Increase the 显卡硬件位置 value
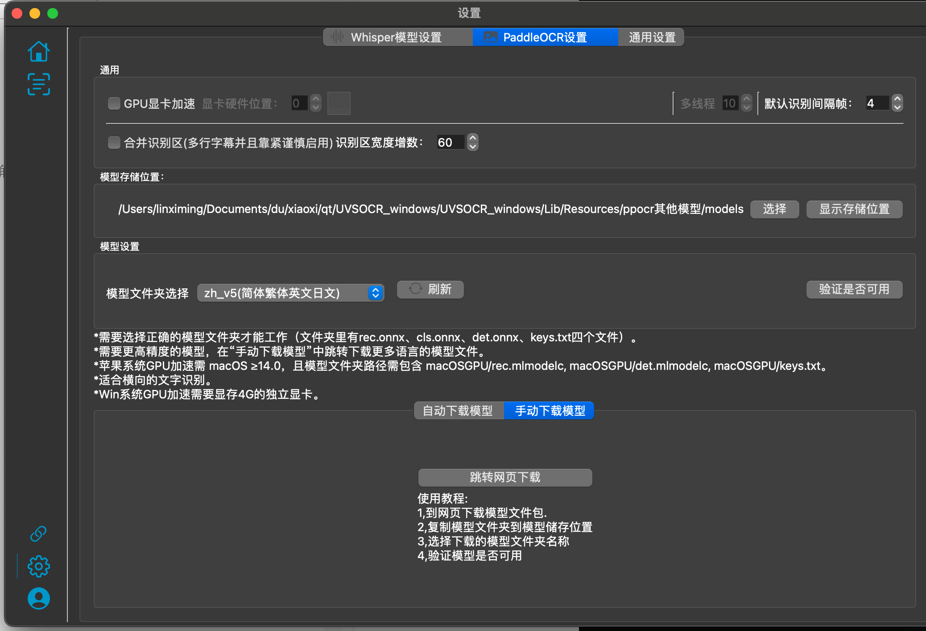The height and width of the screenshot is (631, 926). (x=316, y=99)
